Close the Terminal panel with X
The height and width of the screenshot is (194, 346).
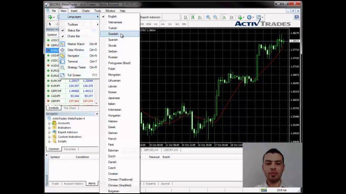46,155
